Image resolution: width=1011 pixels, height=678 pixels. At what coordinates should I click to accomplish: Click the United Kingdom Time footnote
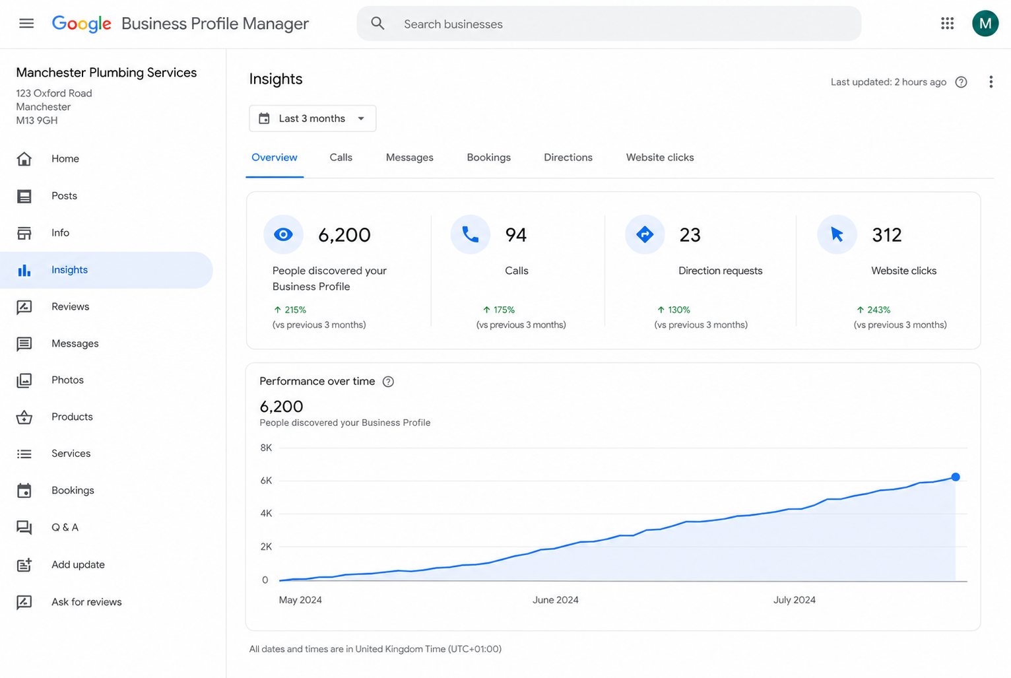tap(375, 649)
